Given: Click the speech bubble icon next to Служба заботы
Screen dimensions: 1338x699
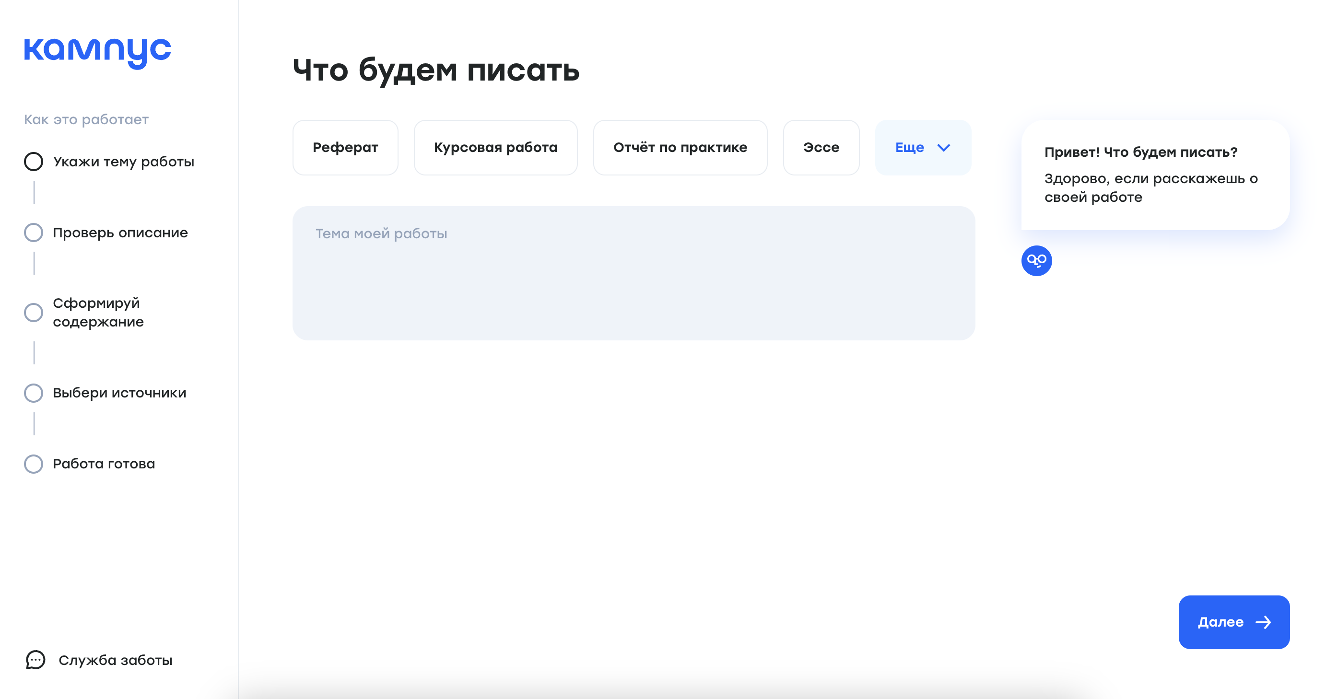Looking at the screenshot, I should [x=35, y=660].
